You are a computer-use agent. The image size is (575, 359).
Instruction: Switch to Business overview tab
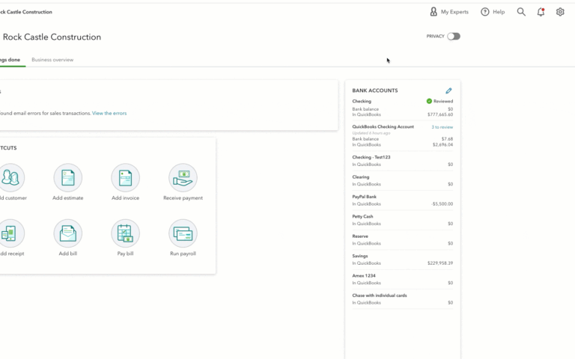[x=52, y=60]
